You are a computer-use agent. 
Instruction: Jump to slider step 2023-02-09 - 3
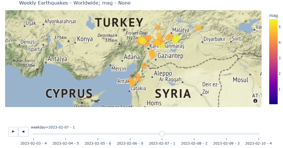tap(226, 143)
